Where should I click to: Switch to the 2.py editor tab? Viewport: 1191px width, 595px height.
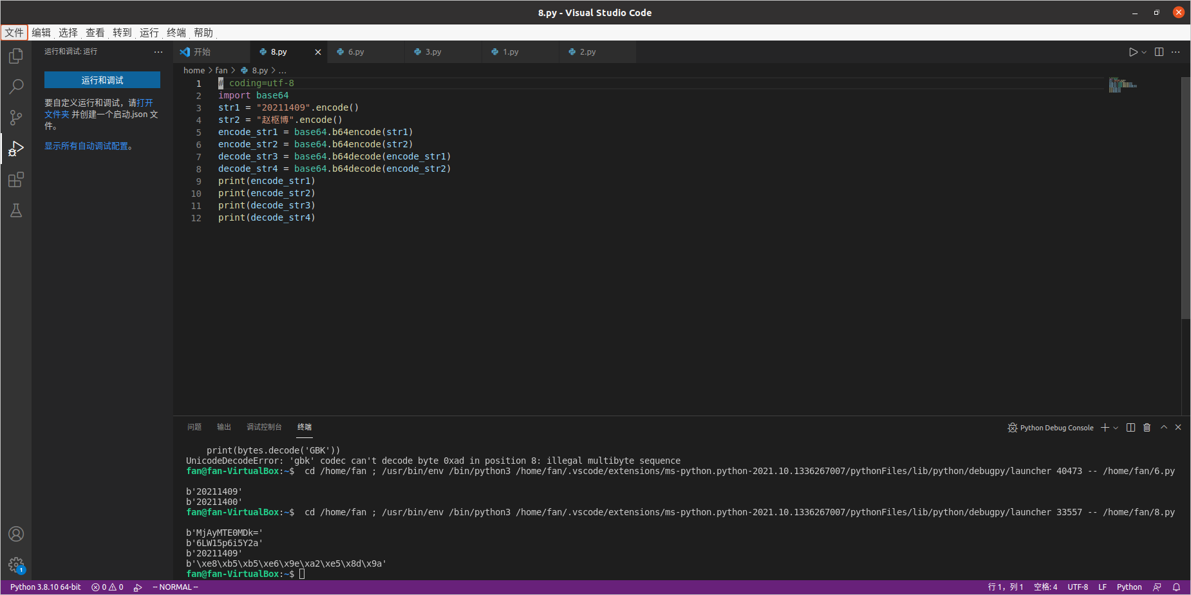click(598, 52)
